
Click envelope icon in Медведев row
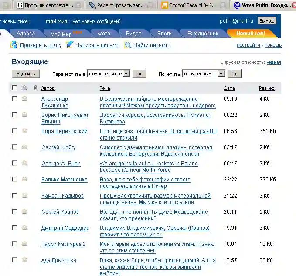pyautogui.click(x=24, y=228)
